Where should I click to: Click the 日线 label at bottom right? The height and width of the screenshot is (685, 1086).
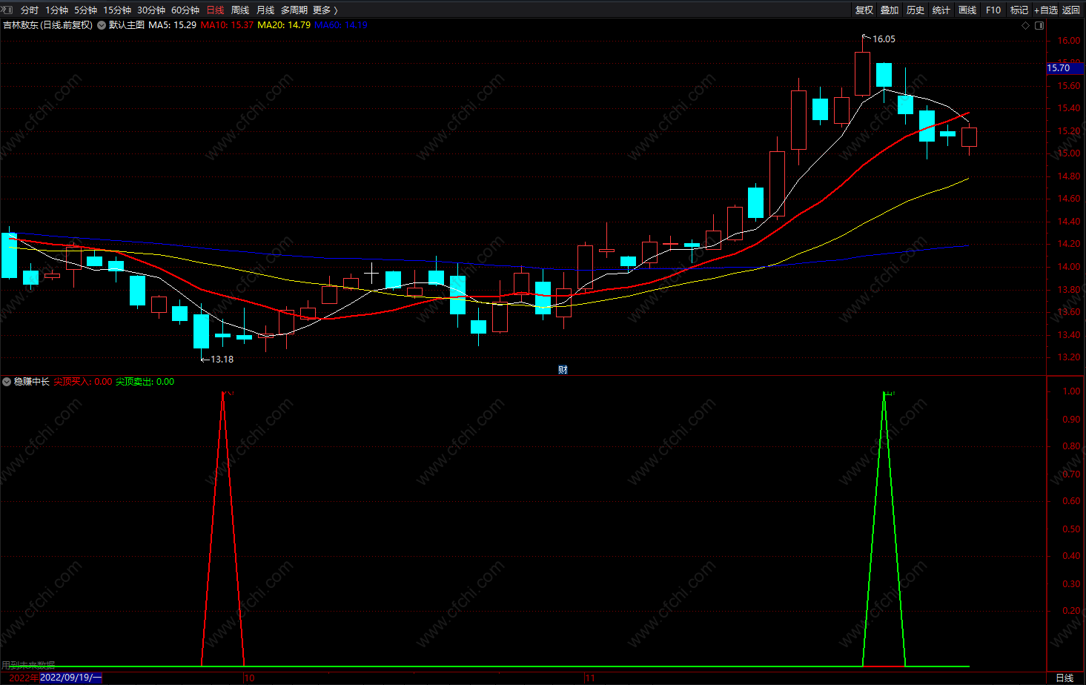(x=1065, y=678)
